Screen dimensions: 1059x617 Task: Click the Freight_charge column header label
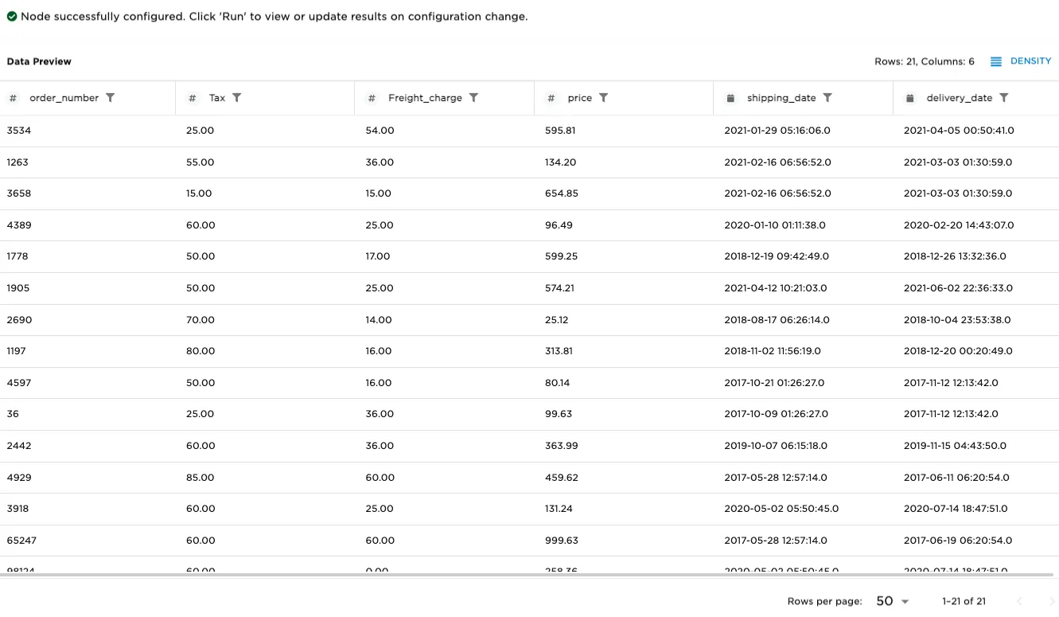pyautogui.click(x=425, y=98)
